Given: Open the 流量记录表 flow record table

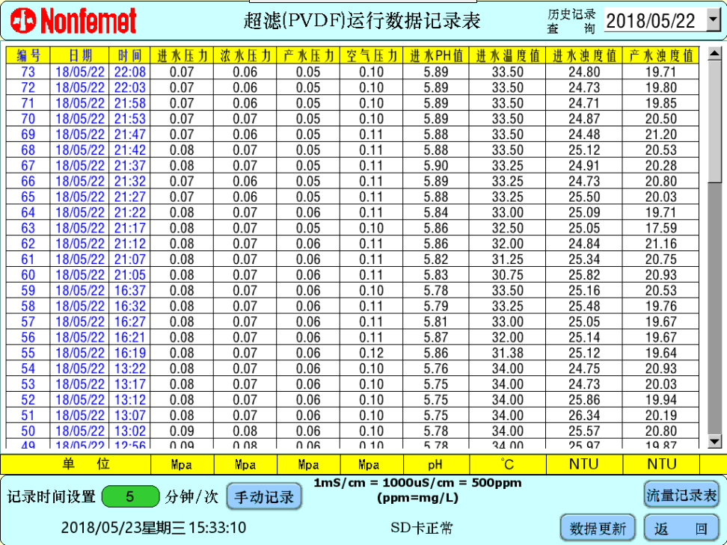Looking at the screenshot, I should (x=681, y=495).
